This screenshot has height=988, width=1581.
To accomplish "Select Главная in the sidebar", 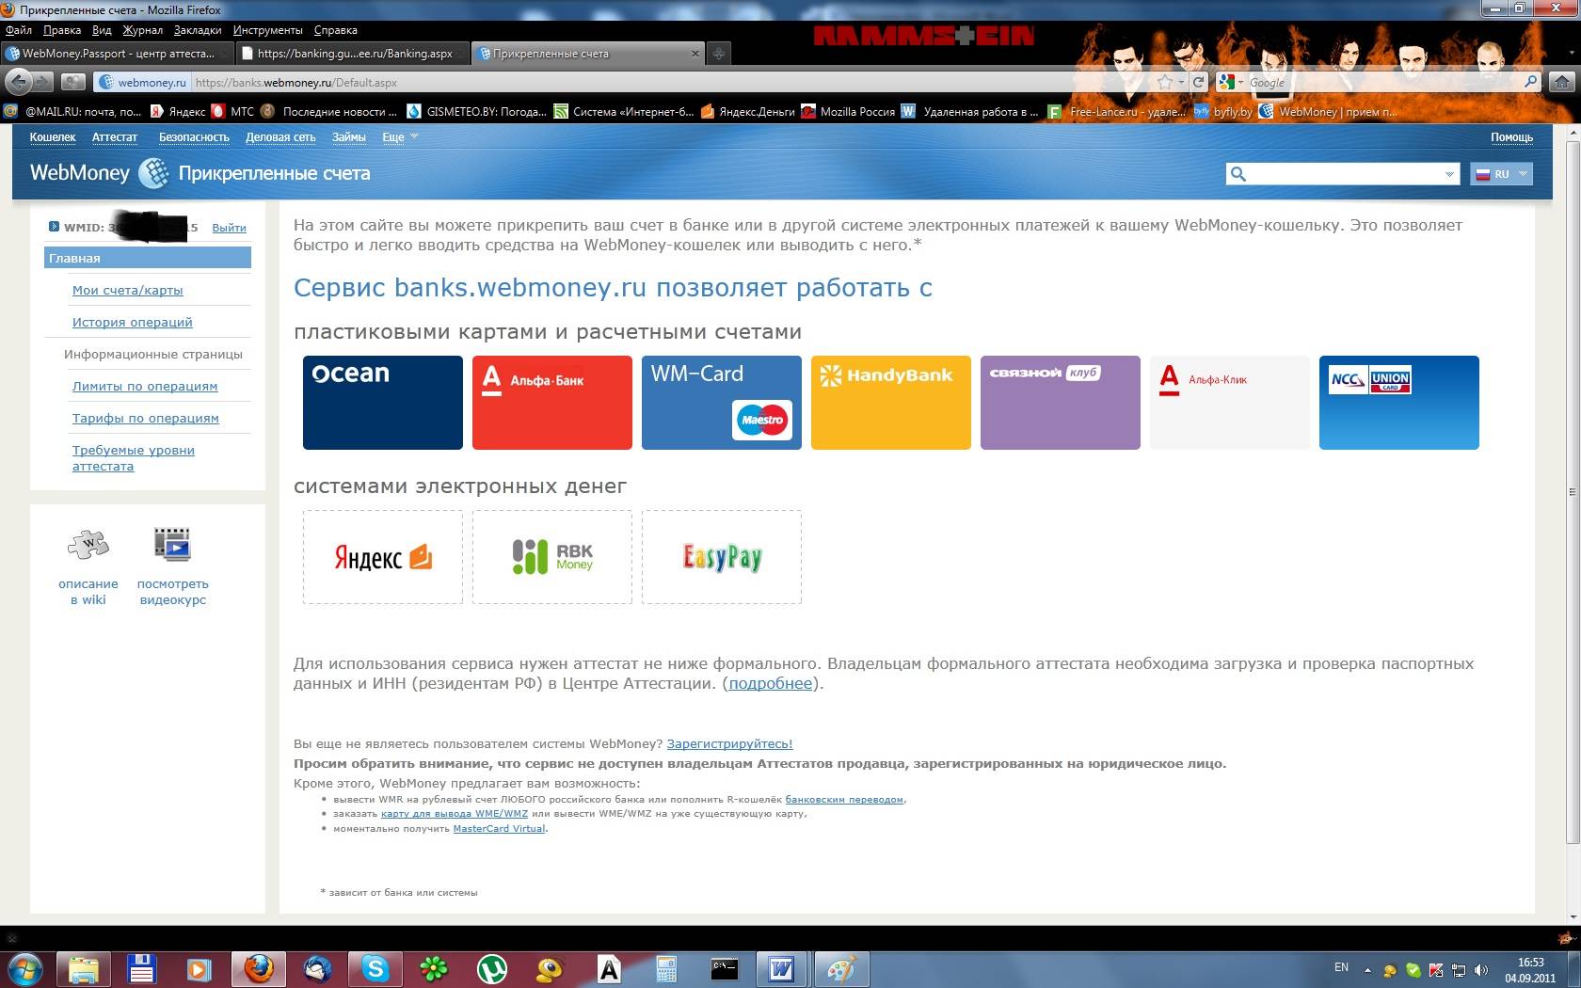I will click(x=148, y=258).
